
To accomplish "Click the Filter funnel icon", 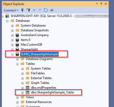I will pos(40,10).
